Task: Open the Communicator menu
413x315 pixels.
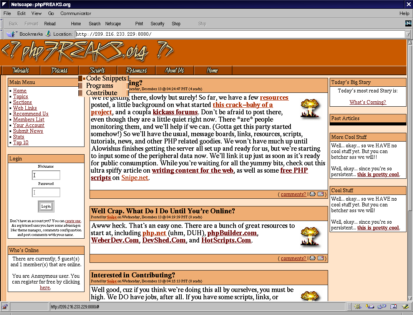Action: [76, 13]
